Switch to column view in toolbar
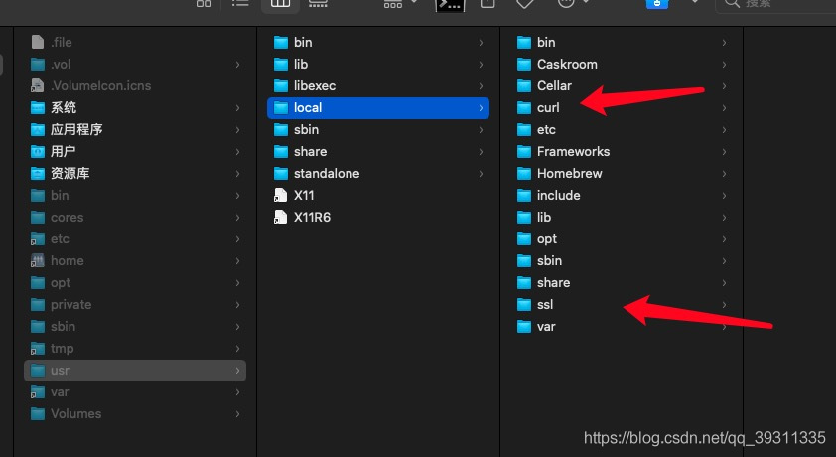 (x=280, y=4)
